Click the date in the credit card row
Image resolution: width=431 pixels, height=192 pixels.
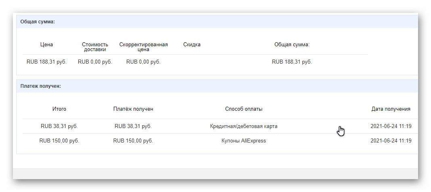click(x=391, y=126)
